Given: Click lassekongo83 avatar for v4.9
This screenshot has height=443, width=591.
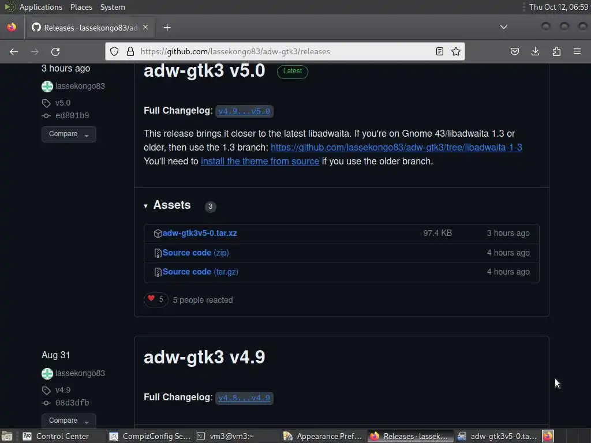Looking at the screenshot, I should pos(47,374).
